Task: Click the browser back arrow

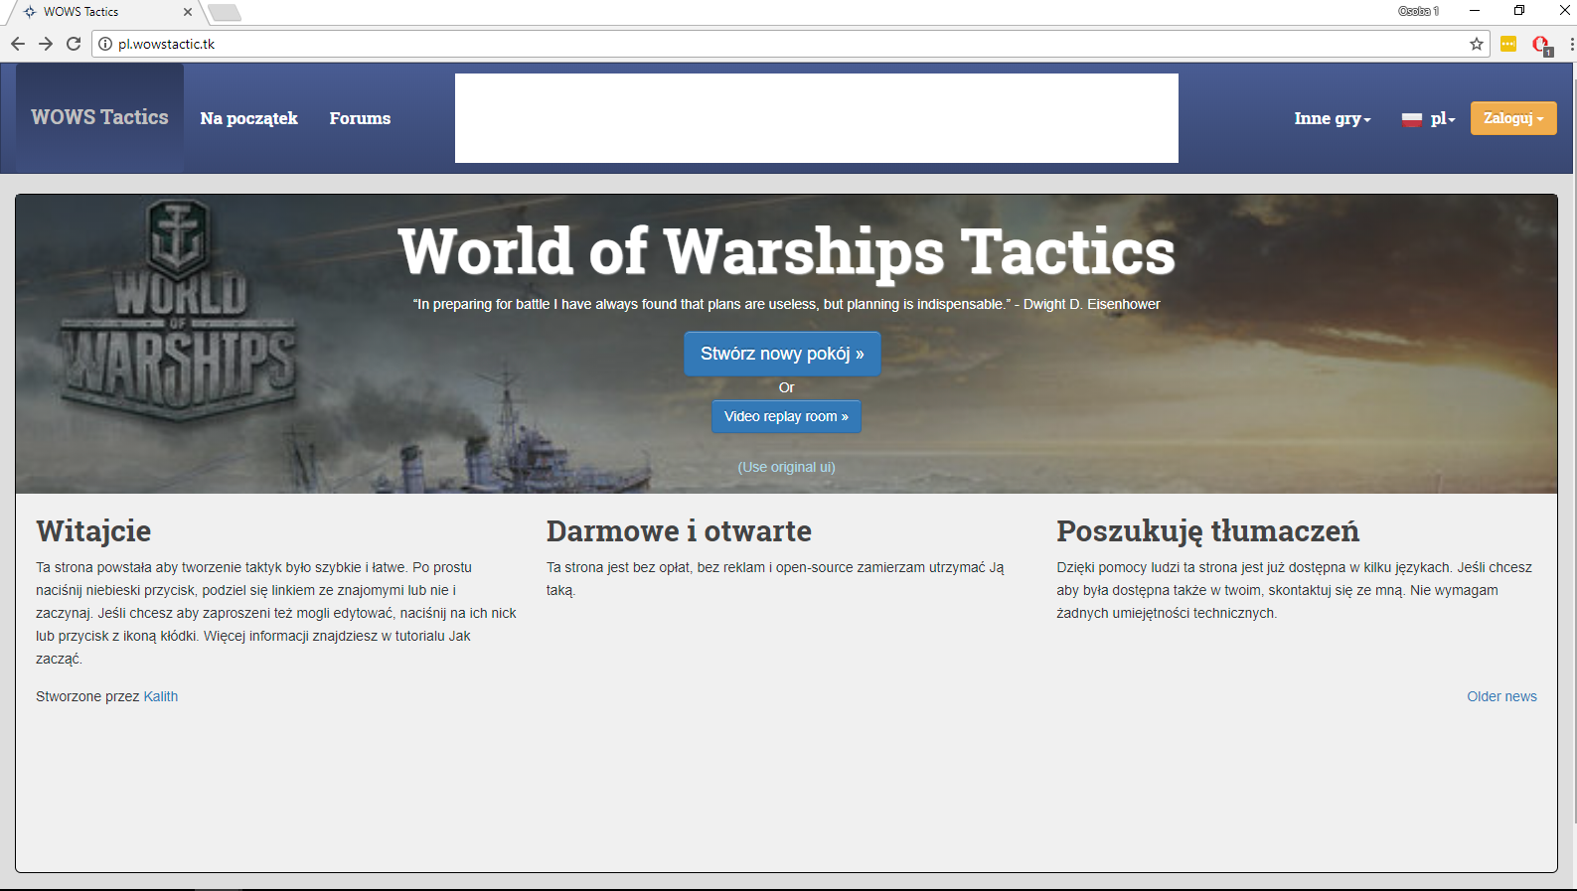Action: coord(17,44)
